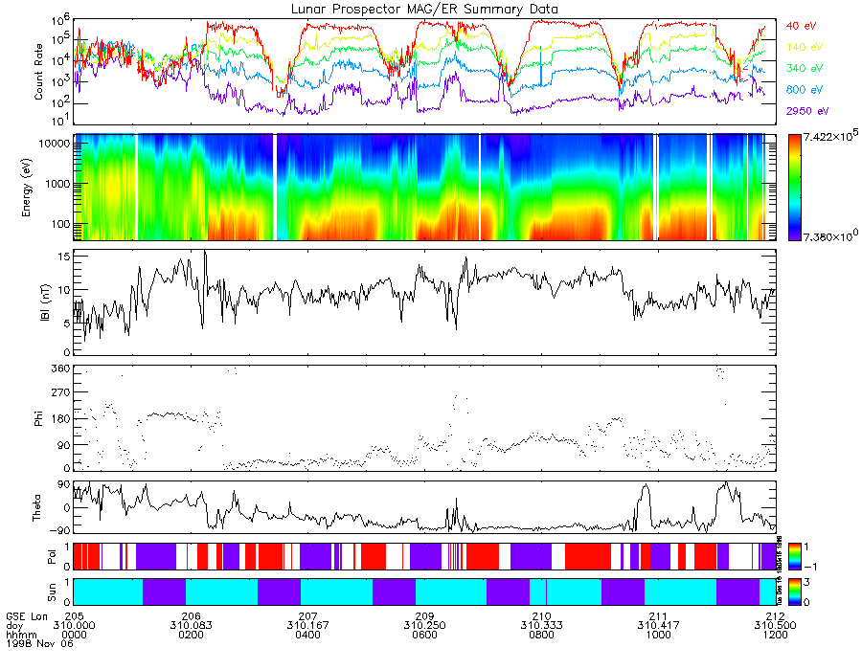The width and height of the screenshot is (862, 670).
Task: Click the energy spectrogram color scale bar
Action: pos(794,188)
